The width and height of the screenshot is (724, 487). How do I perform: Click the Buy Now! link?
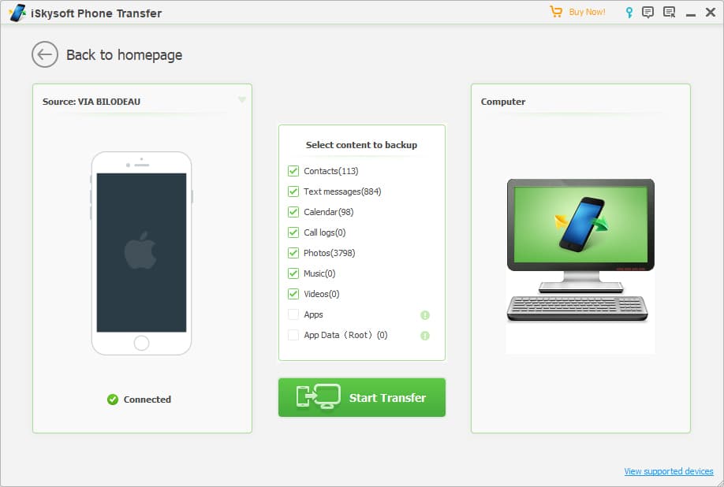(x=587, y=12)
